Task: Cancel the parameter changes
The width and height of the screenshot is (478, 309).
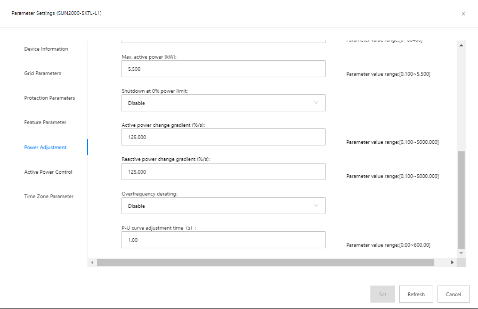Action: (x=453, y=294)
